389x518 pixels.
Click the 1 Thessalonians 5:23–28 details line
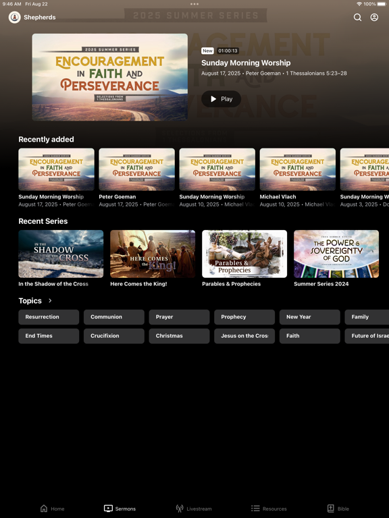pyautogui.click(x=274, y=74)
